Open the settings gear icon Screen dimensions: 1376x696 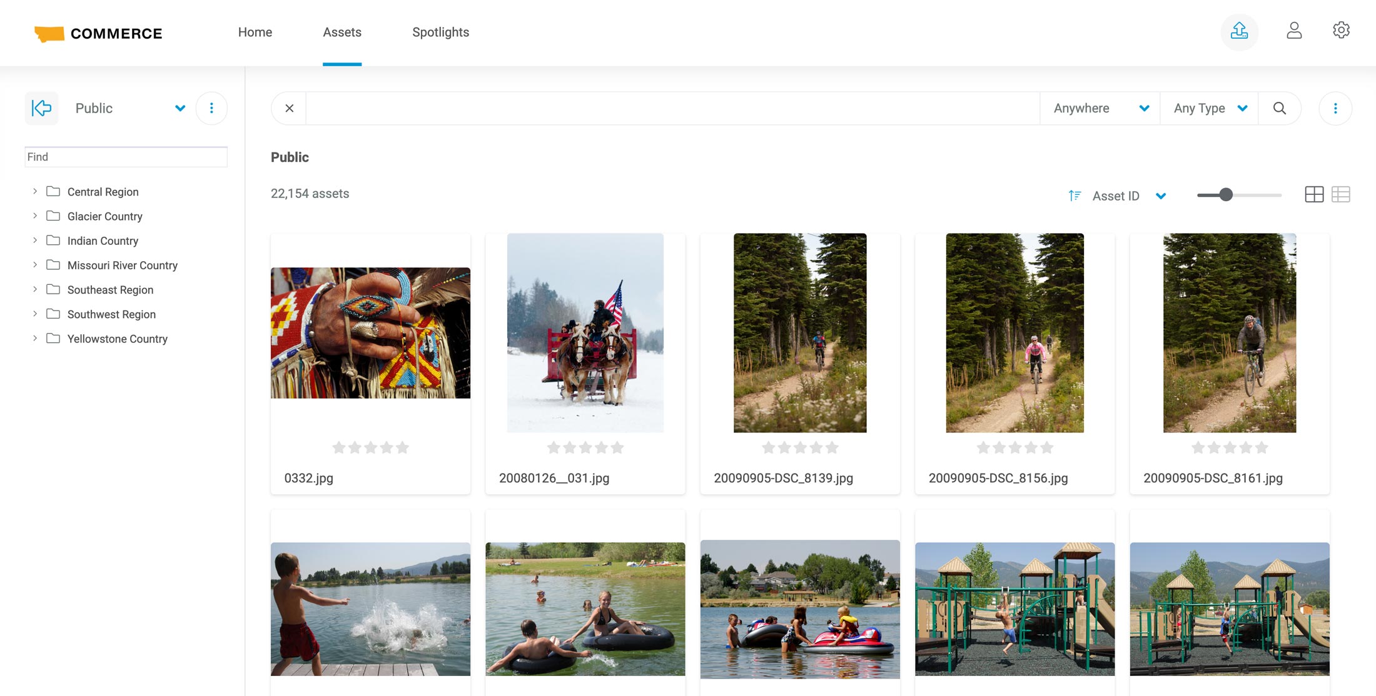[x=1341, y=30]
